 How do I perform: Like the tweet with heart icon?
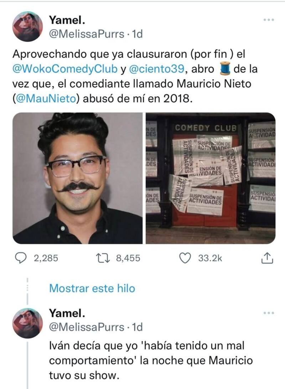(185, 258)
